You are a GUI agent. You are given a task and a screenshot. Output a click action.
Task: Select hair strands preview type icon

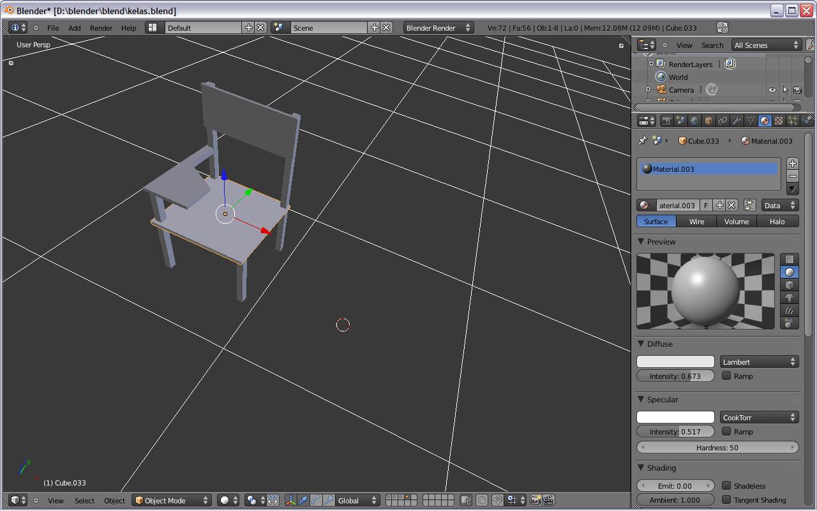(790, 310)
